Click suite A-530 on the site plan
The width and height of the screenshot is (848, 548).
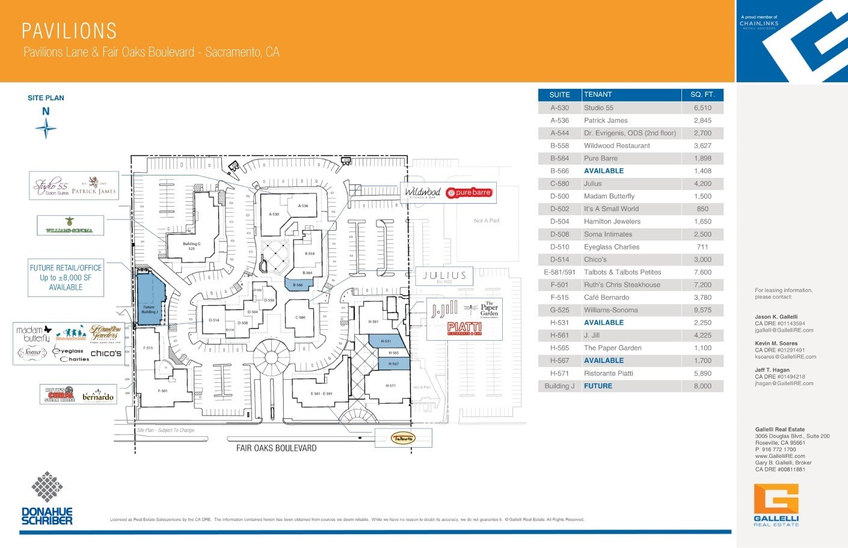274,214
